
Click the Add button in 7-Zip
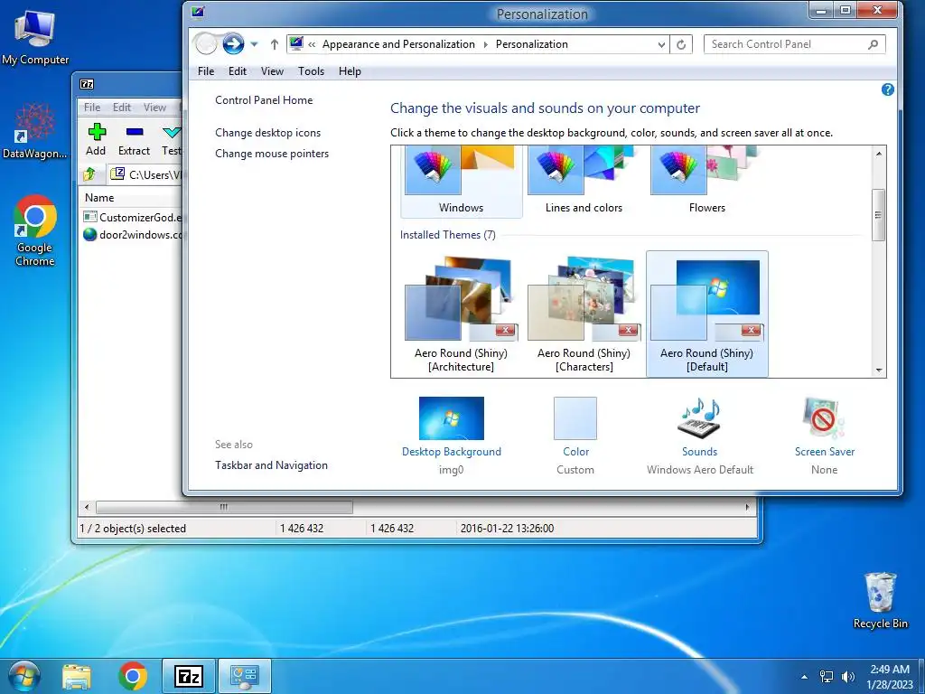(x=96, y=140)
